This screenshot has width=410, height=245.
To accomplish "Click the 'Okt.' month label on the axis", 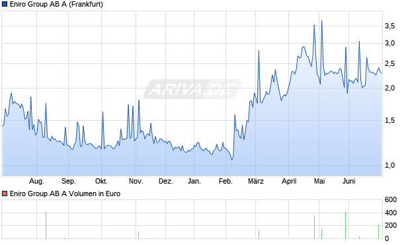I will (x=101, y=181).
